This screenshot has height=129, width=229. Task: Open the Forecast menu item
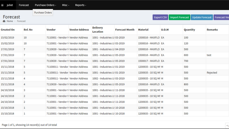click(24, 5)
